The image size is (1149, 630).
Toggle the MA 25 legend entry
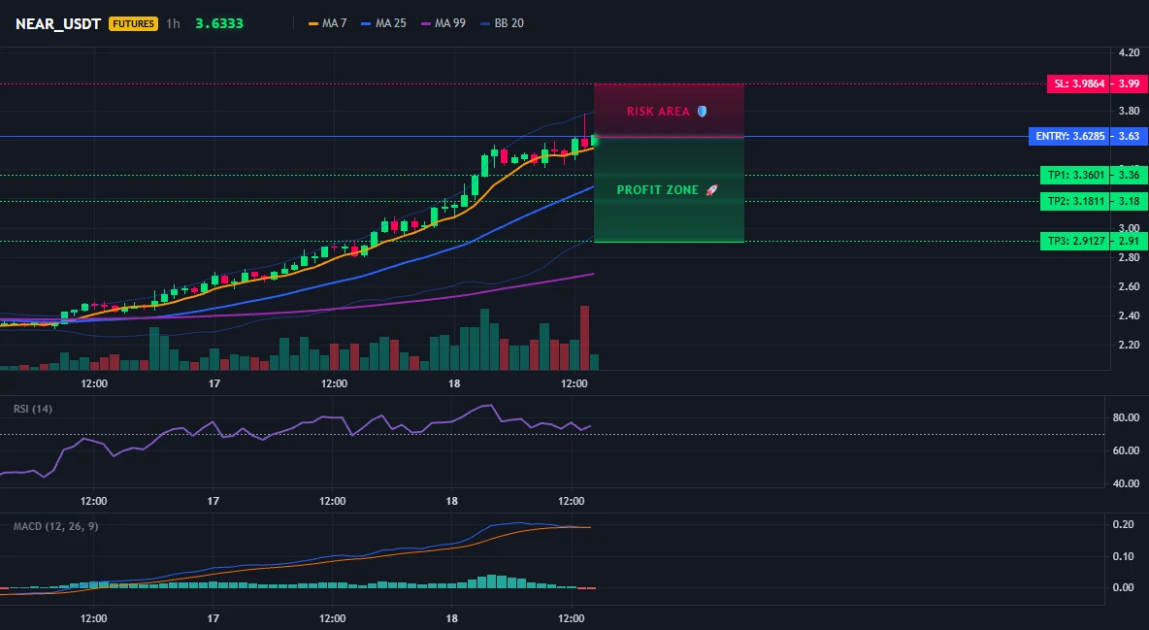click(x=383, y=23)
